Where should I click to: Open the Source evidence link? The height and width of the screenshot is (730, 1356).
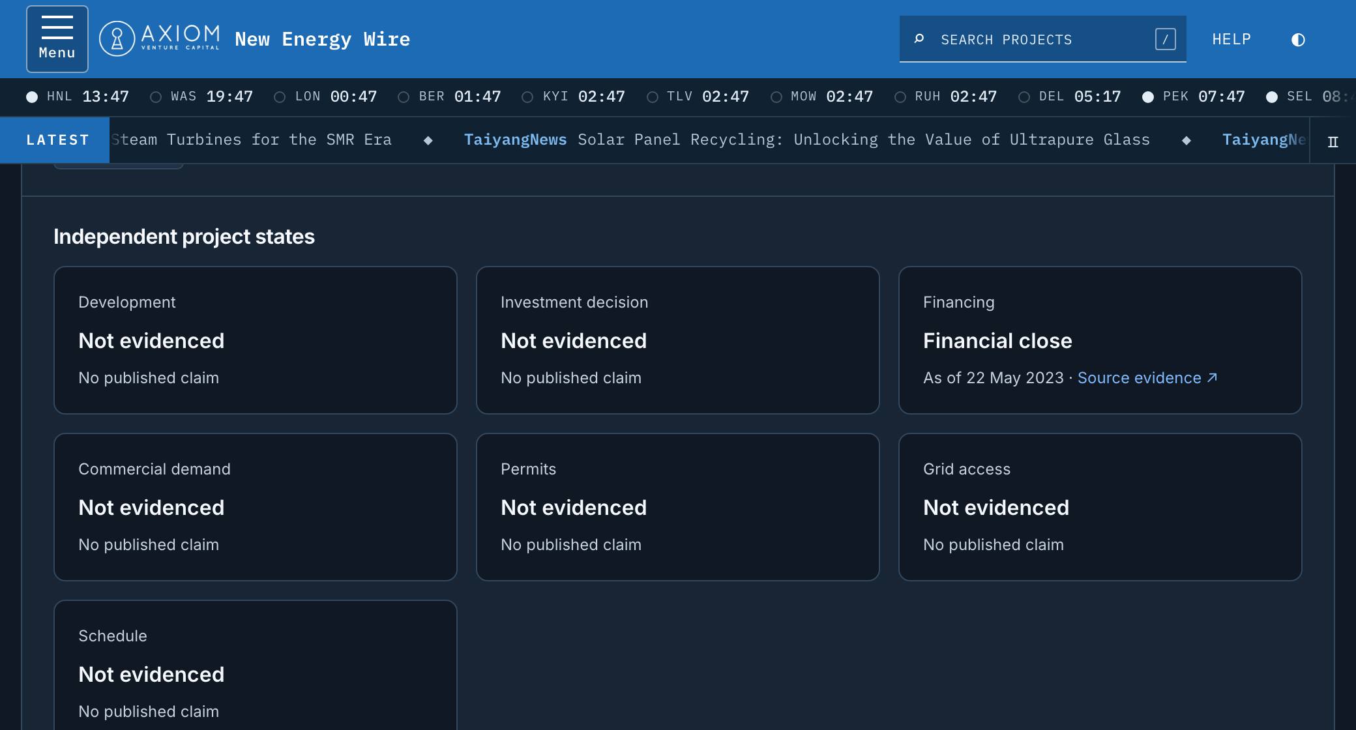coord(1147,378)
